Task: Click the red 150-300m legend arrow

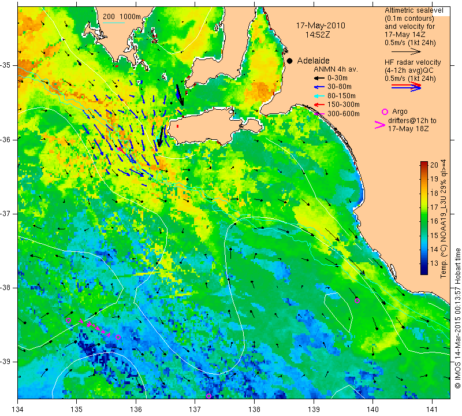Action: click(x=319, y=105)
